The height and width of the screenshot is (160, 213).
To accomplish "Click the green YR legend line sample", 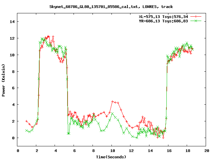I will click(x=196, y=21).
